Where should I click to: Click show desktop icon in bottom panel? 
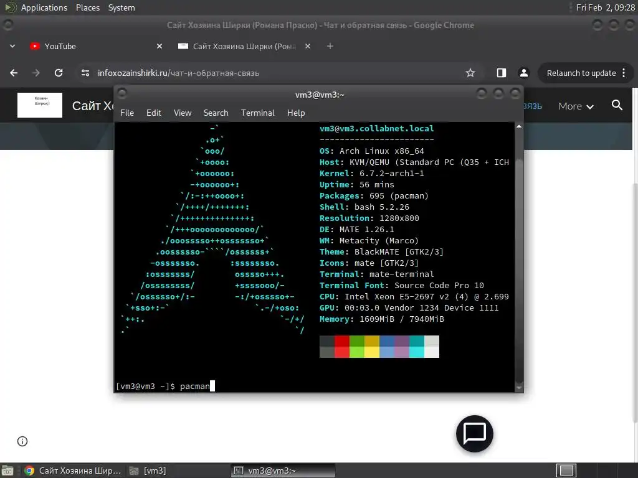(x=7, y=471)
